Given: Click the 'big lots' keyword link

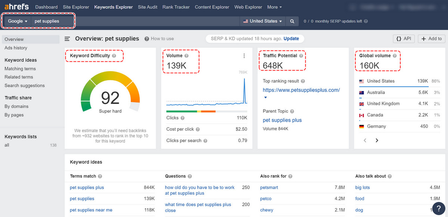Looking at the screenshot, I should click(x=363, y=188).
